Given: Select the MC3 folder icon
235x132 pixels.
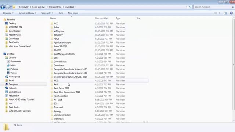Looking at the screenshot, I should coord(52,81).
